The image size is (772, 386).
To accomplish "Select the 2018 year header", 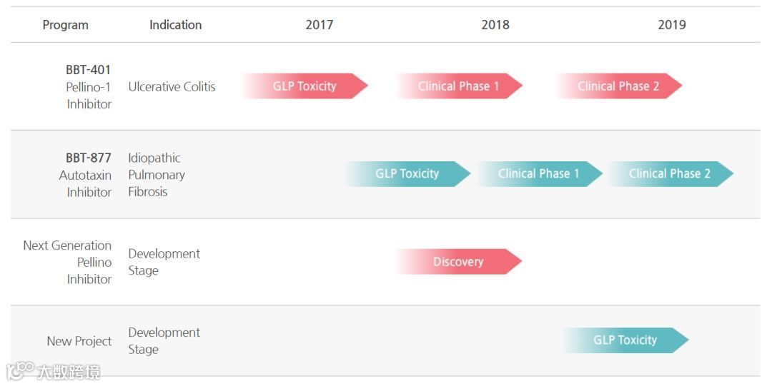I will click(x=495, y=24).
